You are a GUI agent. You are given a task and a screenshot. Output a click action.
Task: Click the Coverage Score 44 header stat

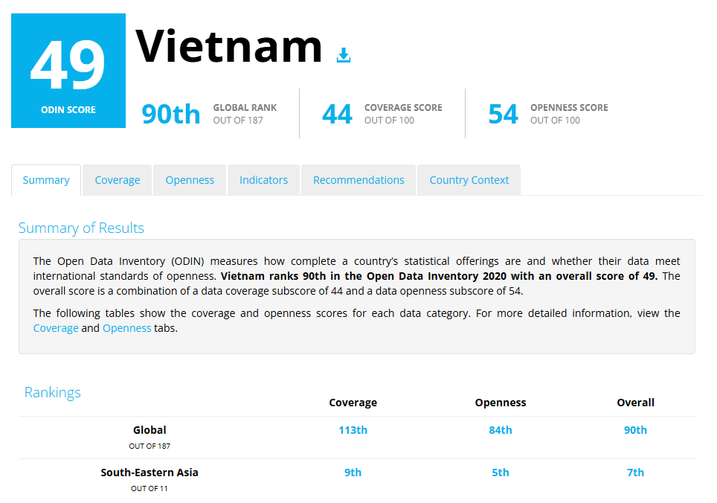tap(338, 114)
